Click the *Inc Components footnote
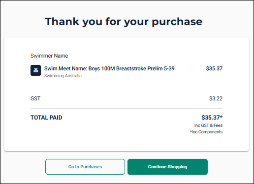This screenshot has height=184, width=254. point(206,132)
